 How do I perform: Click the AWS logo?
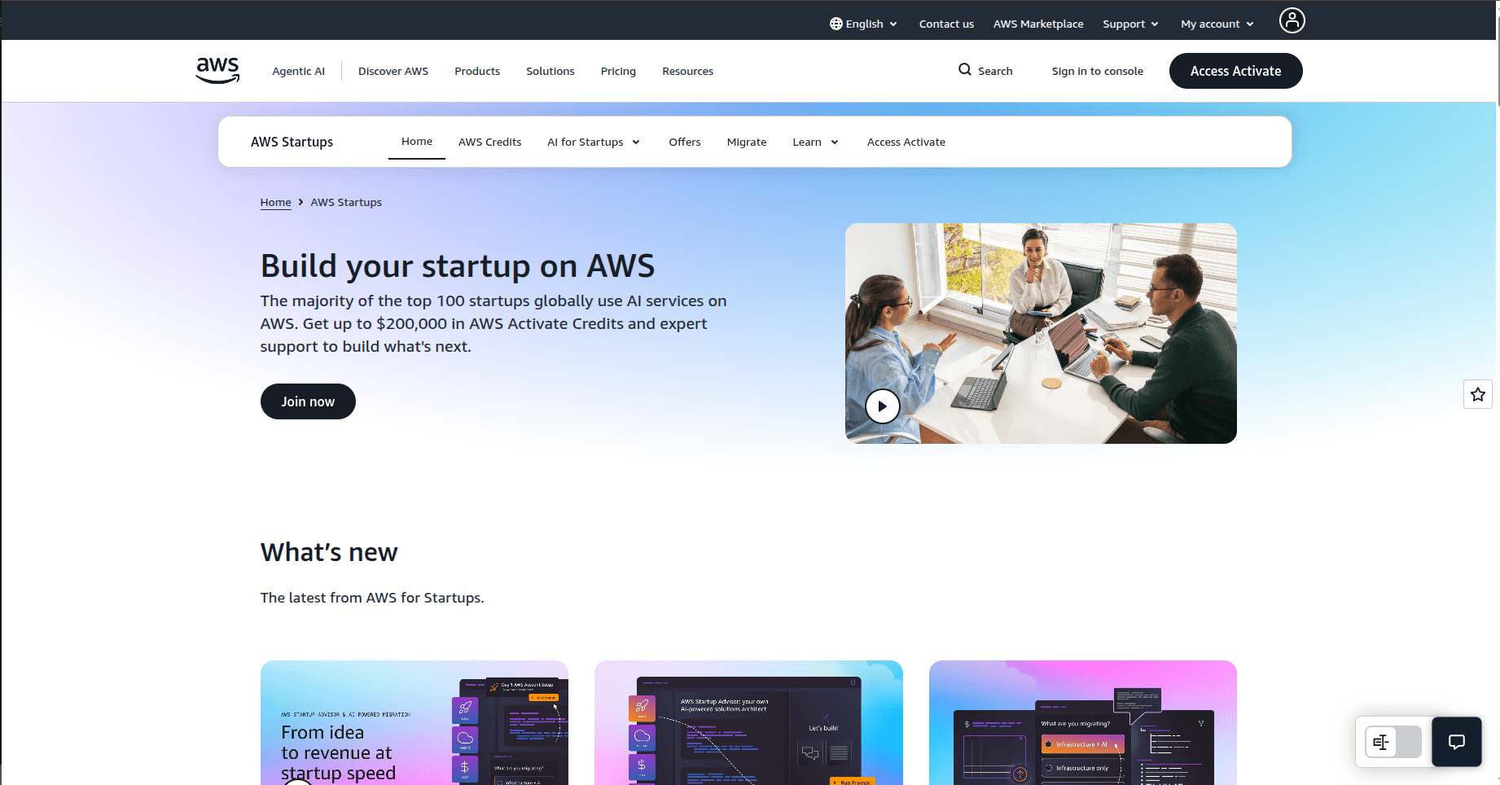click(217, 71)
